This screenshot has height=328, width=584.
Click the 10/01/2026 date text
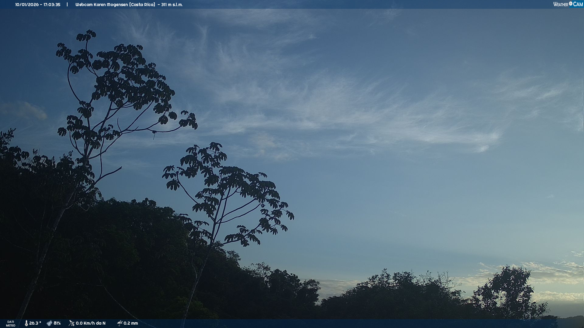pyautogui.click(x=27, y=5)
